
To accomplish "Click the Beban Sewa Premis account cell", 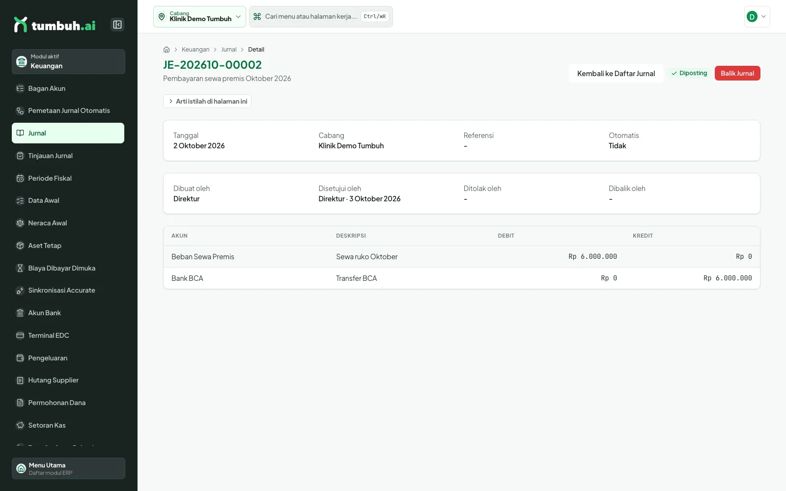I will point(203,257).
